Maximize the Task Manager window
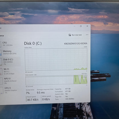Image resolution: width=119 pixels, height=119 pixels. (x=81, y=26)
